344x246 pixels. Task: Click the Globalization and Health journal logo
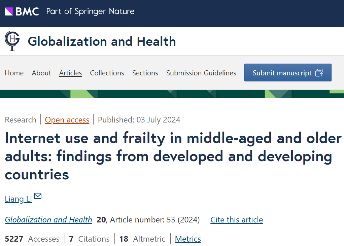(x=12, y=41)
